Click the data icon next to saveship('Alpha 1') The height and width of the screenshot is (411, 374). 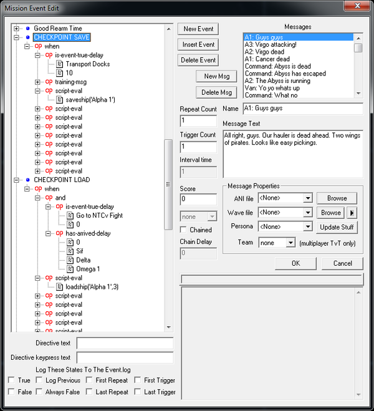click(x=59, y=100)
